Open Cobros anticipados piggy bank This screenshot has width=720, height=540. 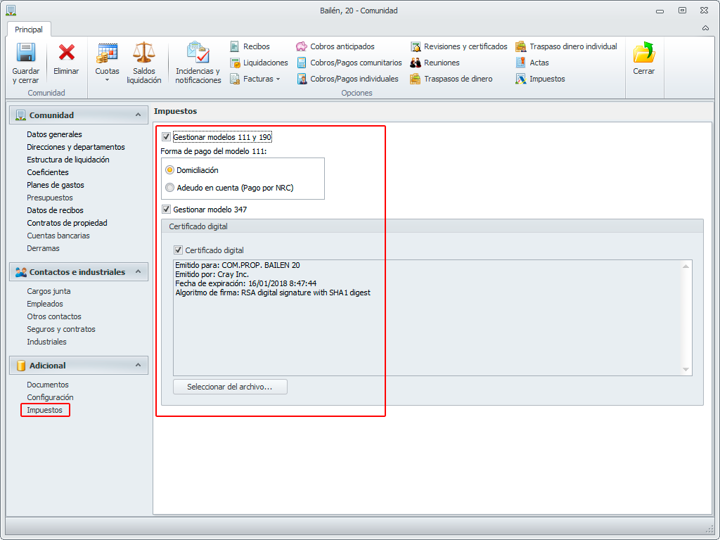(335, 46)
